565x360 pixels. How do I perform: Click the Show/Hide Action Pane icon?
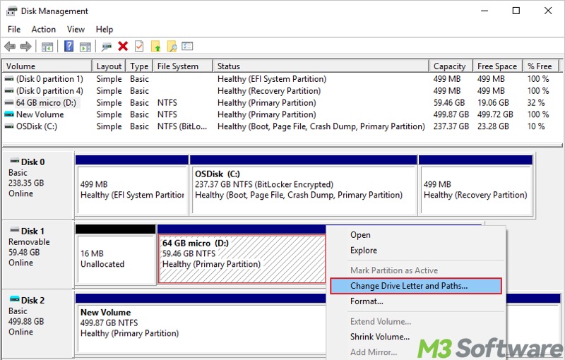85,47
